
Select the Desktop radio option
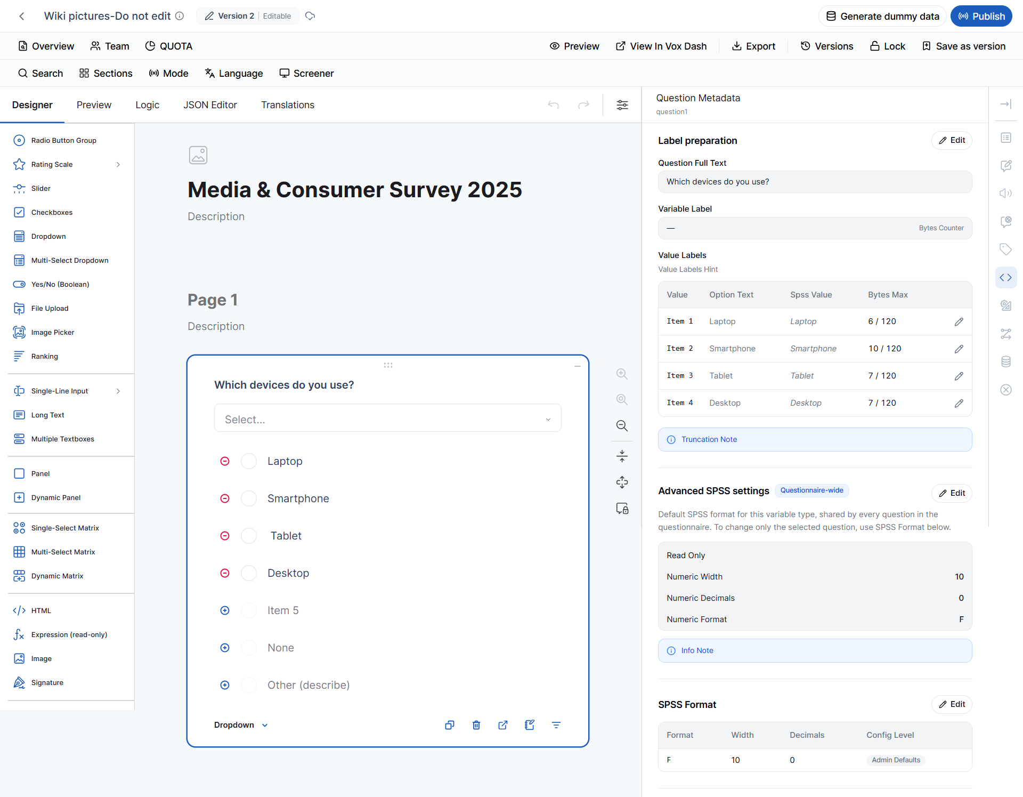point(249,573)
